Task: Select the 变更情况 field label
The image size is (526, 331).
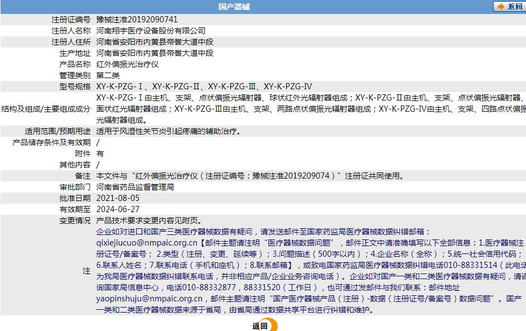Action: (x=75, y=220)
